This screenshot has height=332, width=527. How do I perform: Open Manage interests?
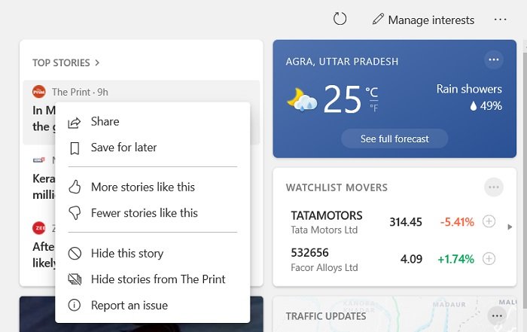pyautogui.click(x=424, y=20)
